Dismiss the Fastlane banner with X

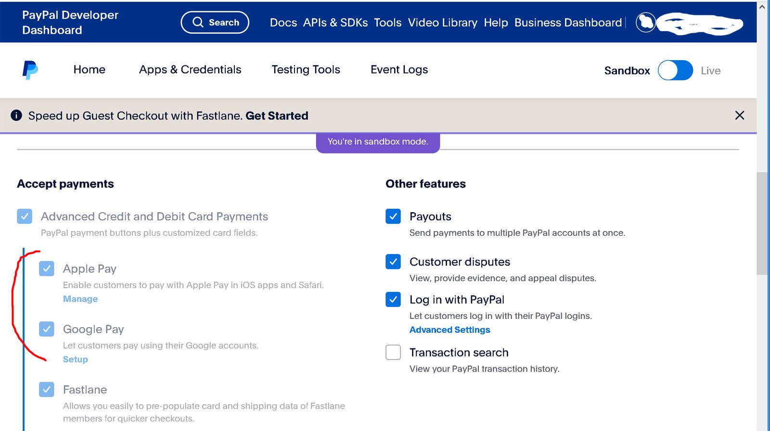pyautogui.click(x=740, y=115)
